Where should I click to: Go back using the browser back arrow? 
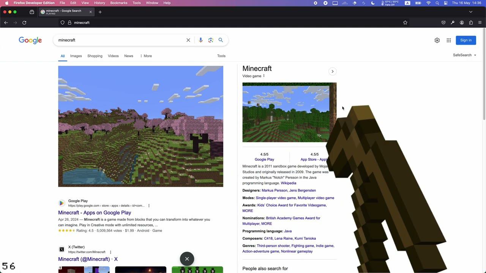pos(6,23)
